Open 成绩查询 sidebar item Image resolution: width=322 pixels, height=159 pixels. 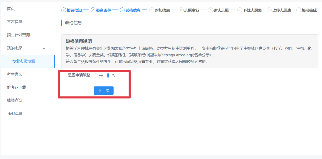(x=15, y=100)
